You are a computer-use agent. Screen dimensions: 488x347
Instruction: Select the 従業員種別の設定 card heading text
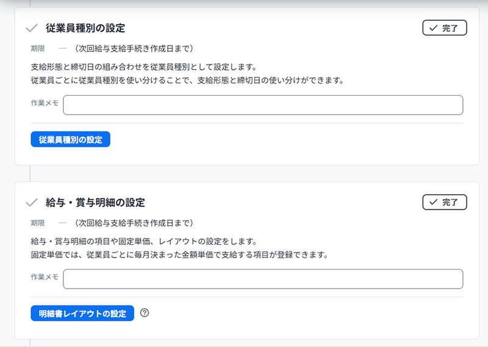(86, 28)
